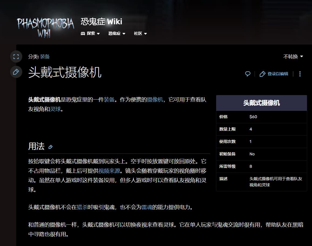Click the book icon beside 探索
312x246 pixels.
[x=83, y=33]
